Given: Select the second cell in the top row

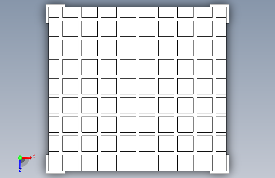Looking at the screenshot, I should coord(70,12).
